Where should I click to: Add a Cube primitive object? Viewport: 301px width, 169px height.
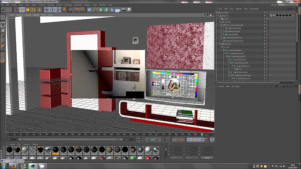tap(89, 10)
